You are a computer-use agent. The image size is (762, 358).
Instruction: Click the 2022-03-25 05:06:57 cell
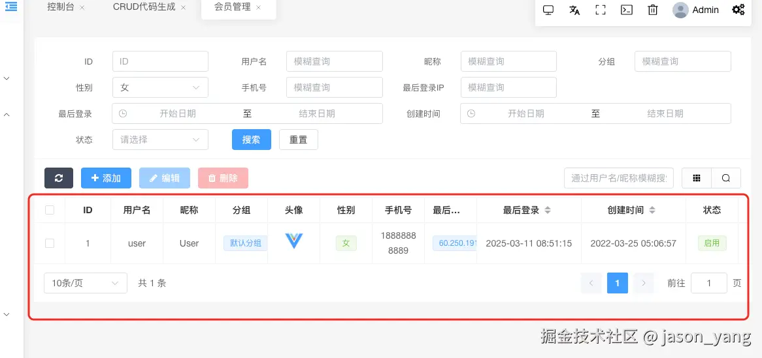[x=633, y=243]
